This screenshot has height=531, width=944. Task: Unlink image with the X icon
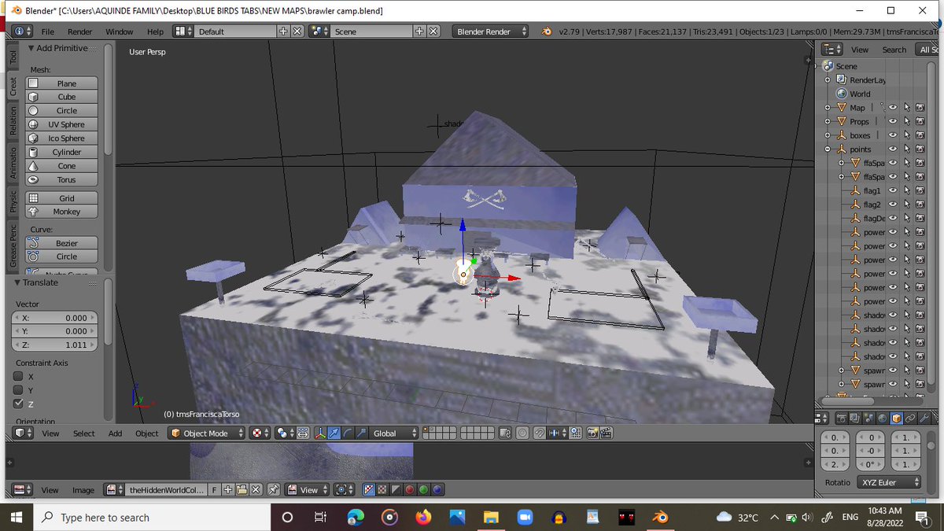pos(256,490)
